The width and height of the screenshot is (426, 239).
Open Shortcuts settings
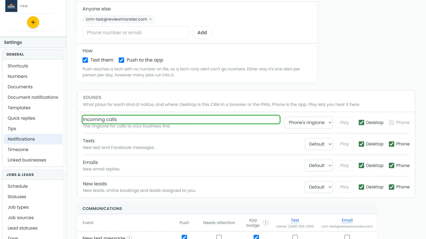click(x=33, y=66)
